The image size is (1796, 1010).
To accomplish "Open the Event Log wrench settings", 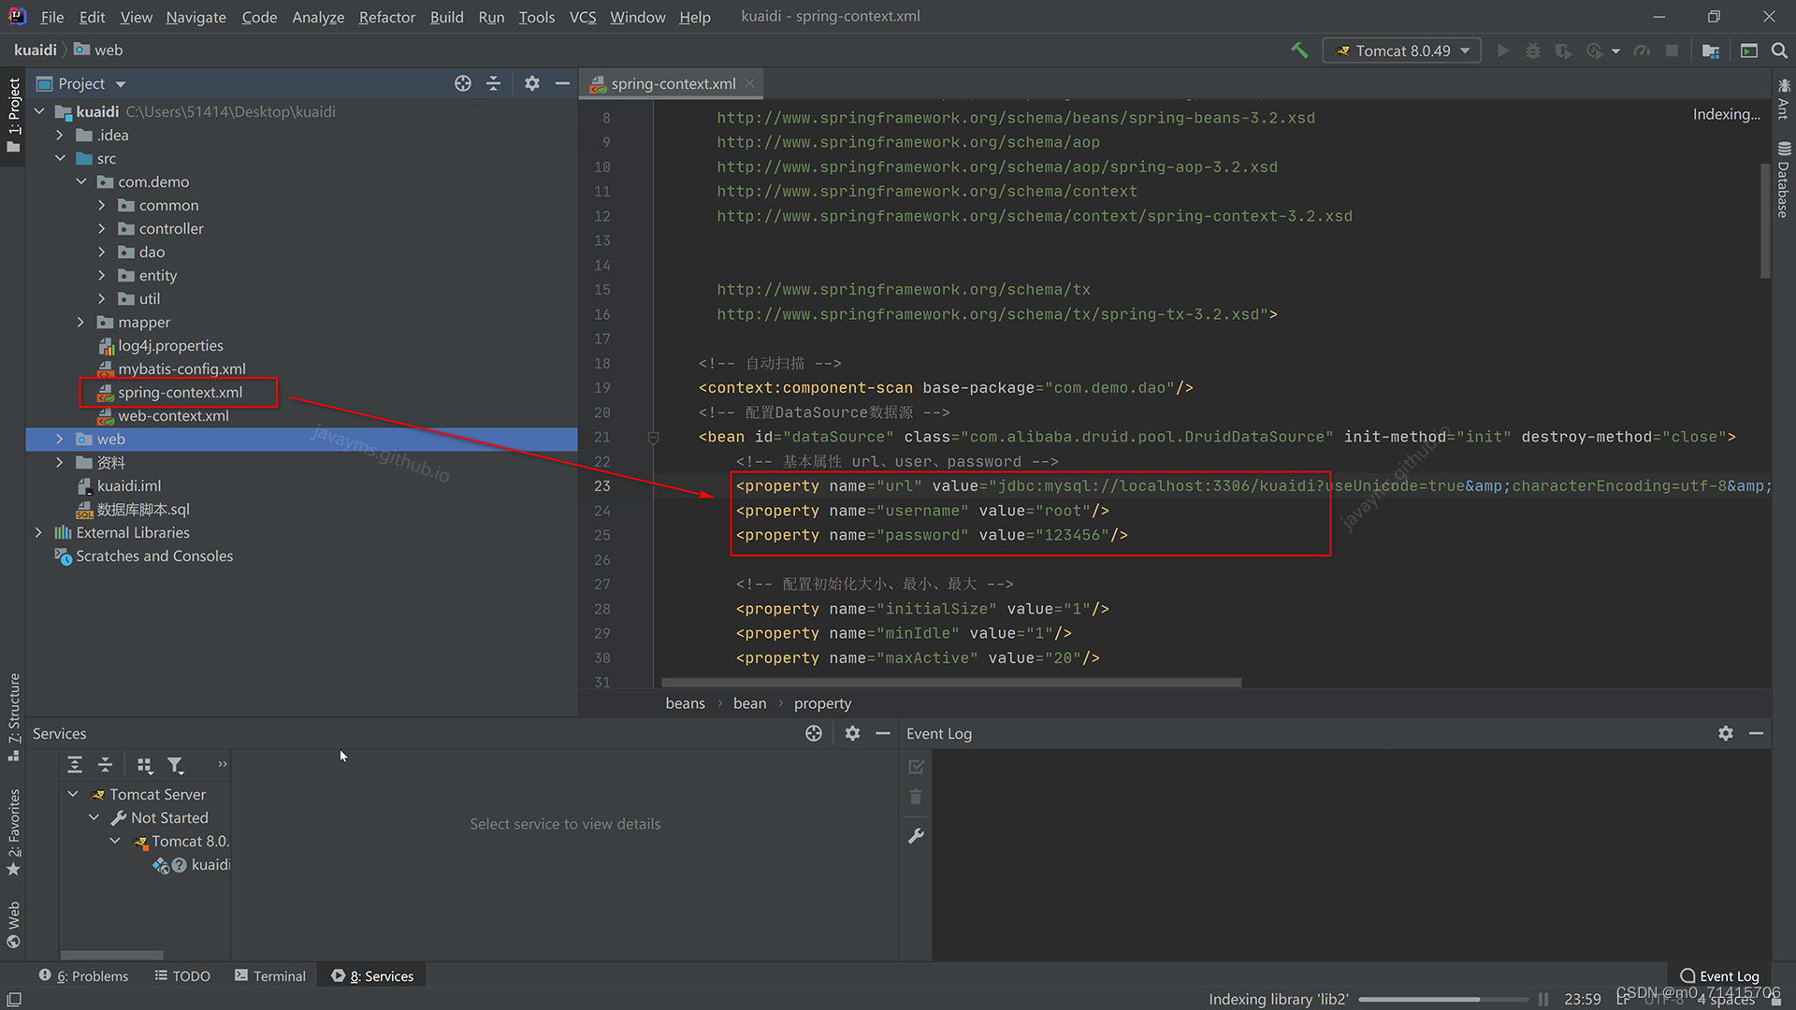I will point(916,836).
